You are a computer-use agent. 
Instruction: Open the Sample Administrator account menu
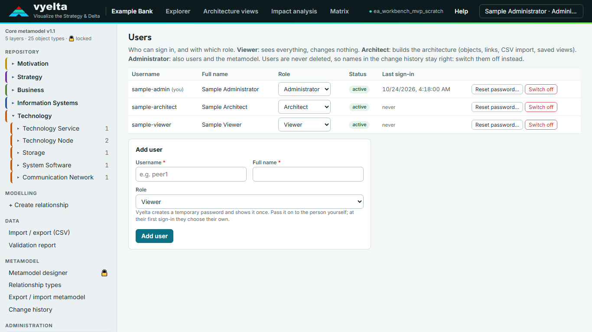(531, 11)
